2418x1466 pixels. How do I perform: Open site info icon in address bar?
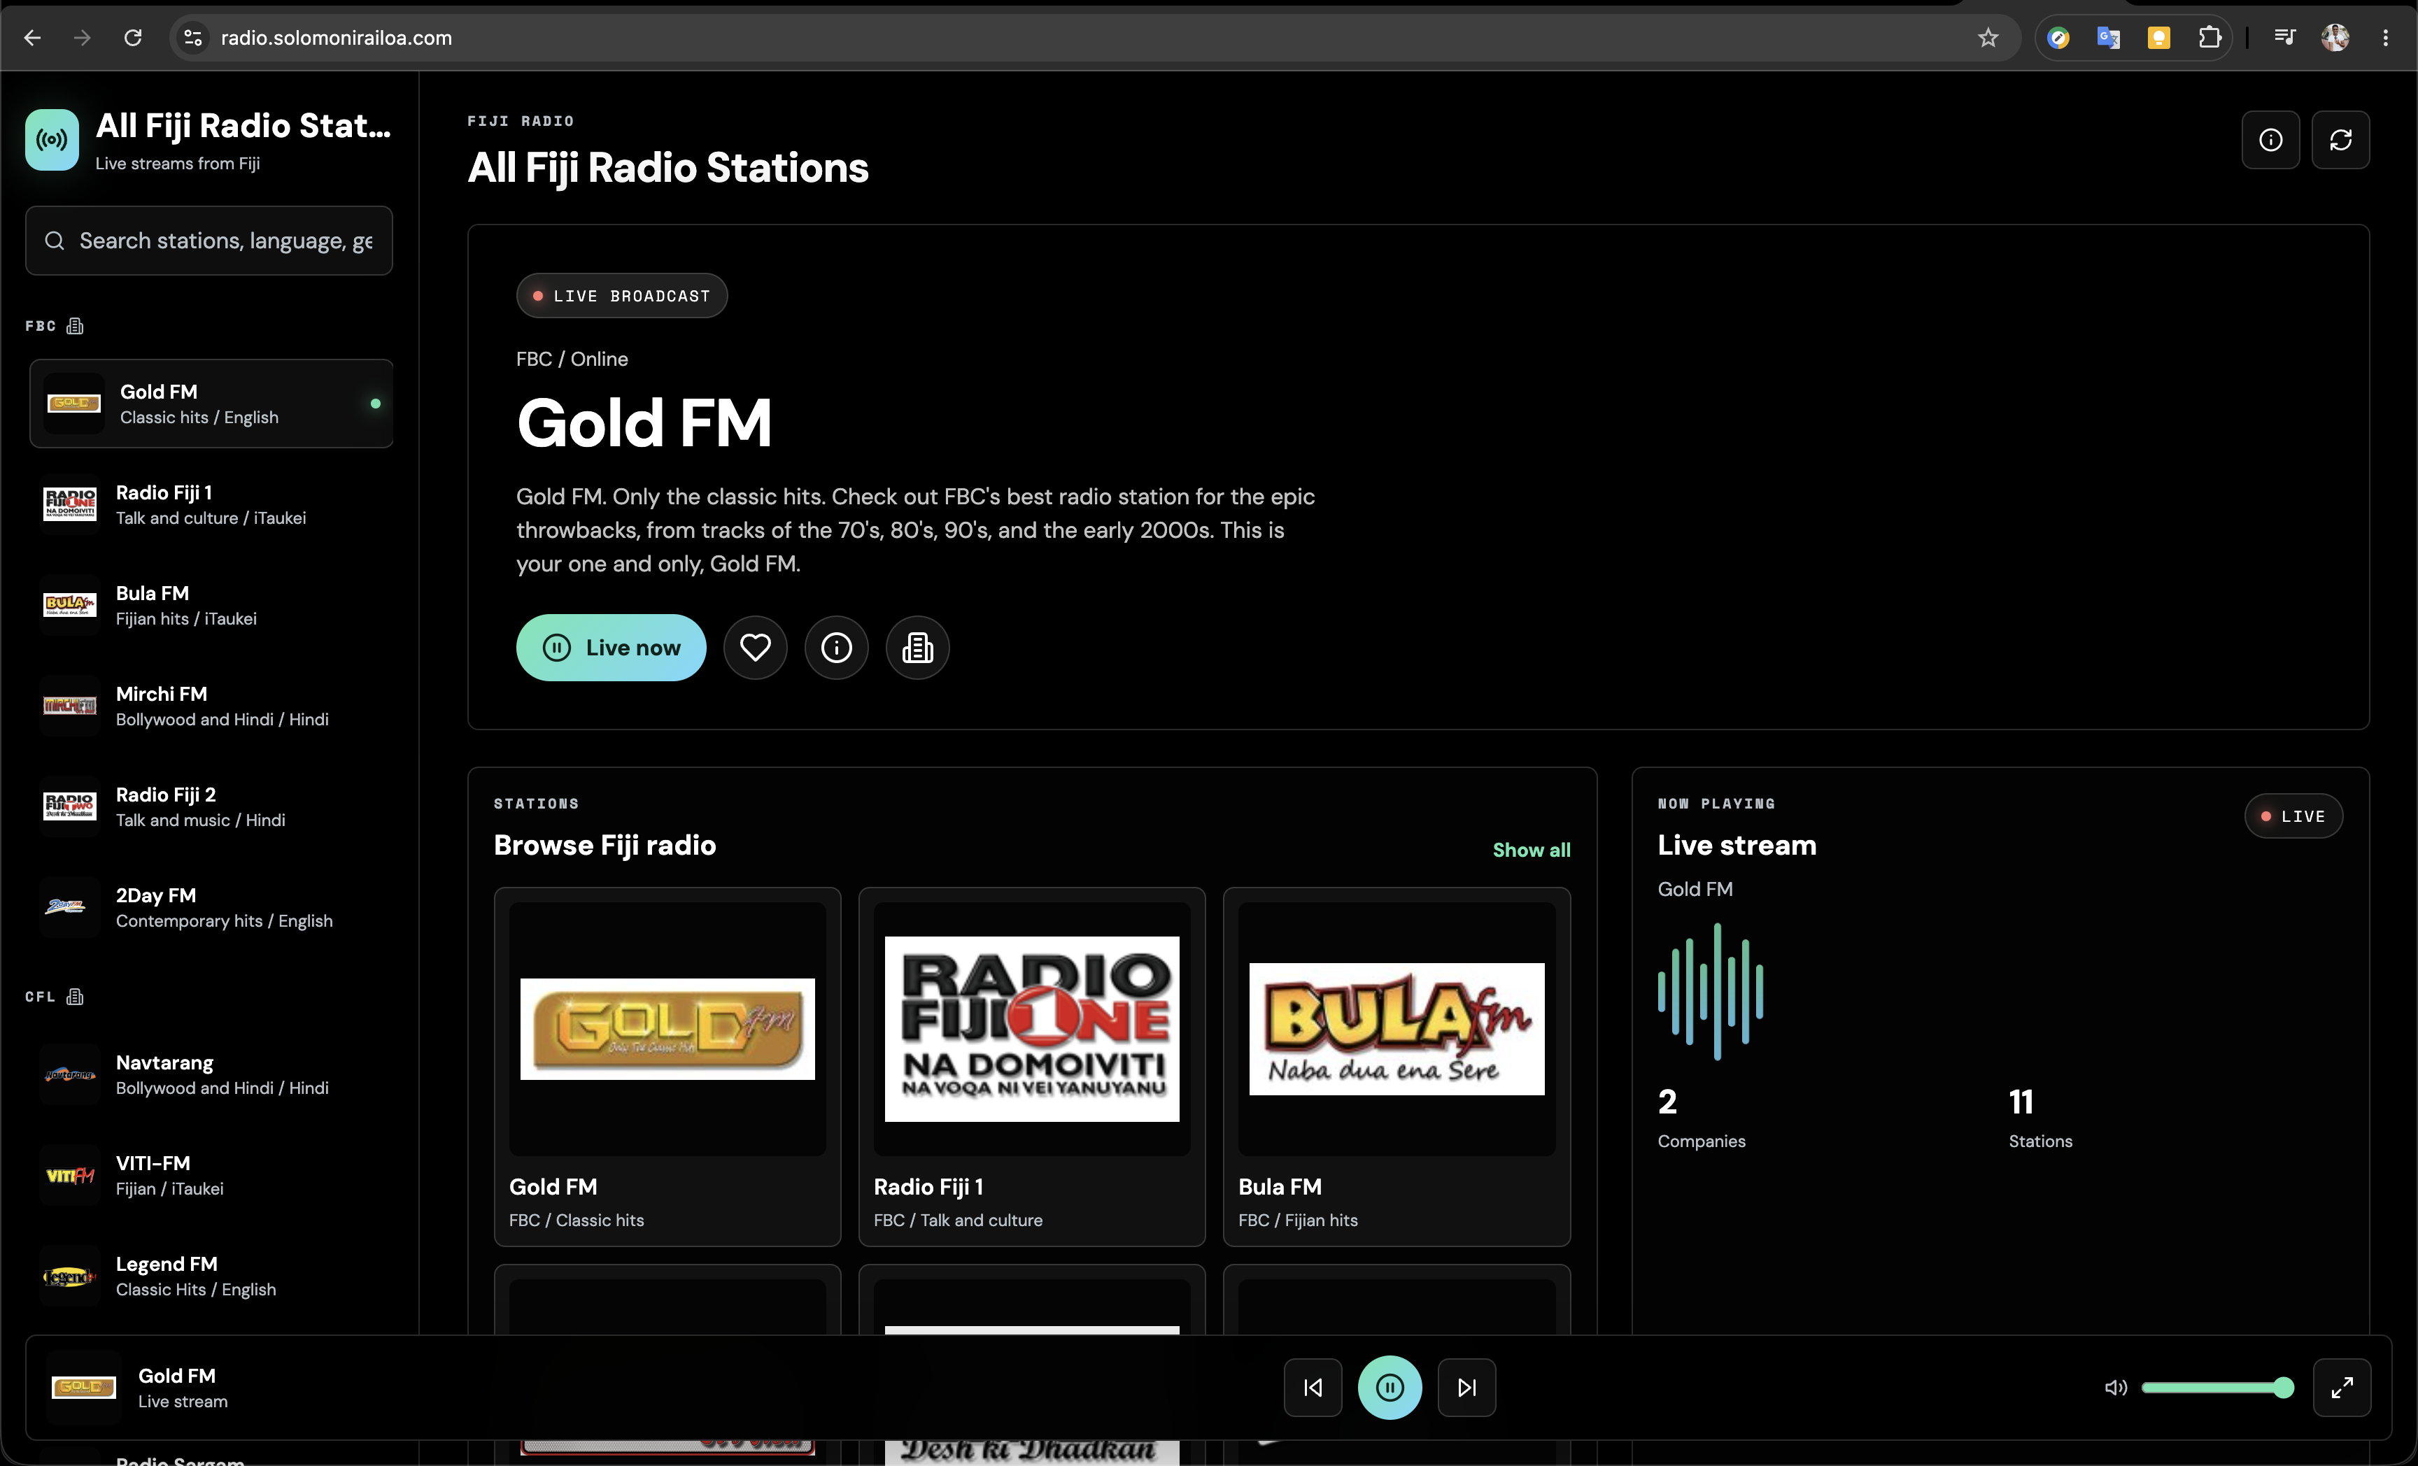point(193,37)
